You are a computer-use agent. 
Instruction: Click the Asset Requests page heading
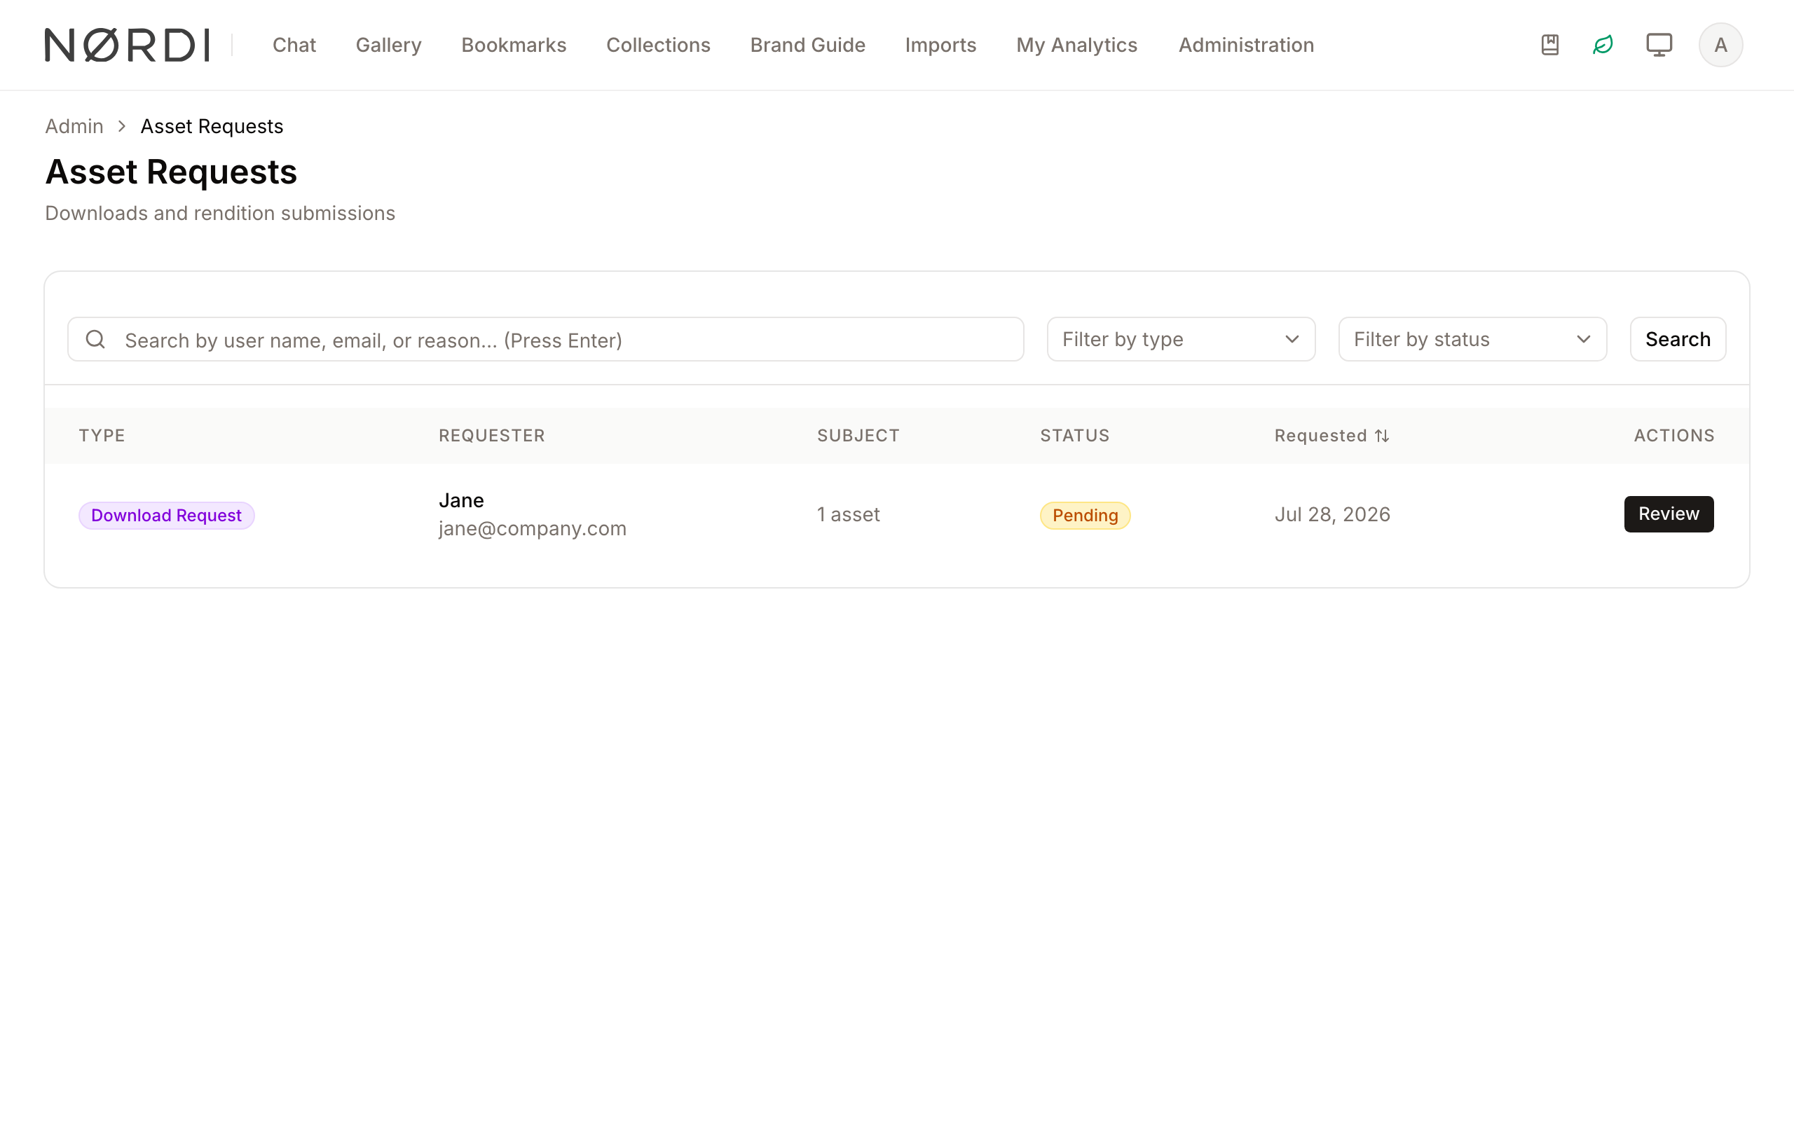click(171, 172)
